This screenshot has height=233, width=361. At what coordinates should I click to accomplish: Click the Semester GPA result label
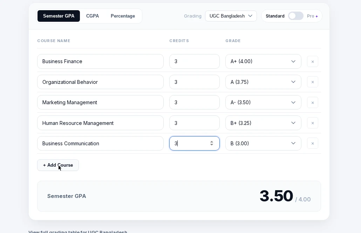click(x=67, y=196)
